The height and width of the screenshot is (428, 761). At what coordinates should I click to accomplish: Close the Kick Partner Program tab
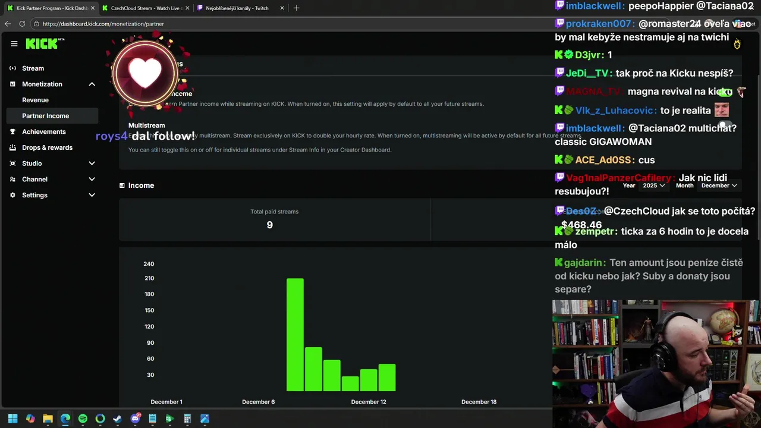[93, 8]
